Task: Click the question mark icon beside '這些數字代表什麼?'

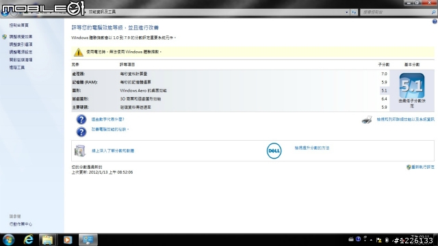Action: [x=81, y=120]
